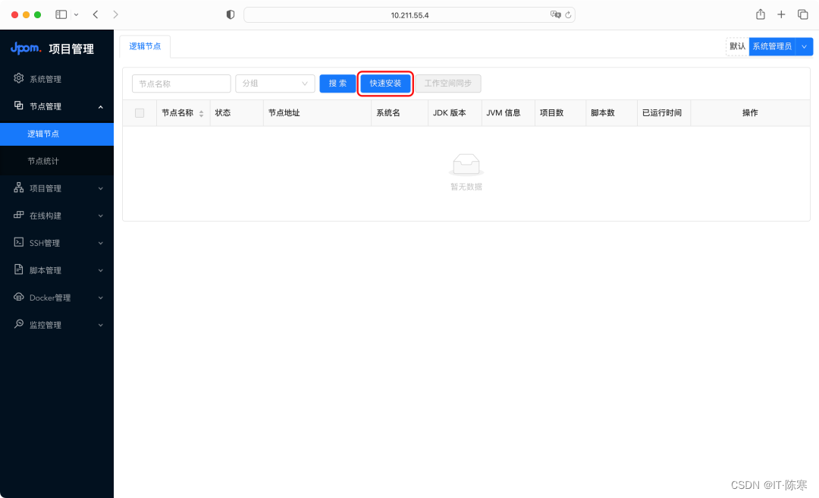
Task: Click the 系统管理 gear icon
Action: coord(19,78)
